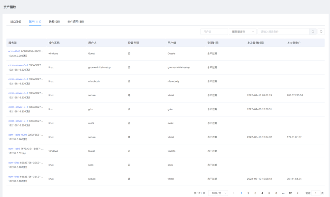Go to previous page arrow
The image size is (330, 197).
tap(234, 193)
